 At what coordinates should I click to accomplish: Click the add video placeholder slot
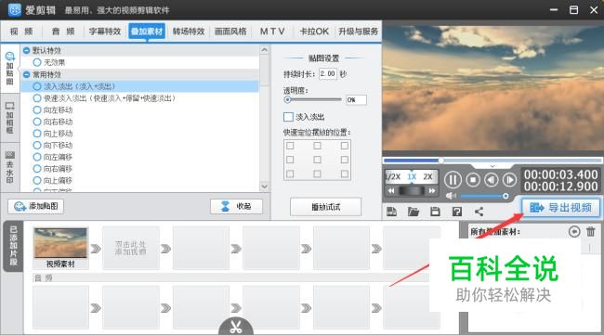(x=131, y=248)
